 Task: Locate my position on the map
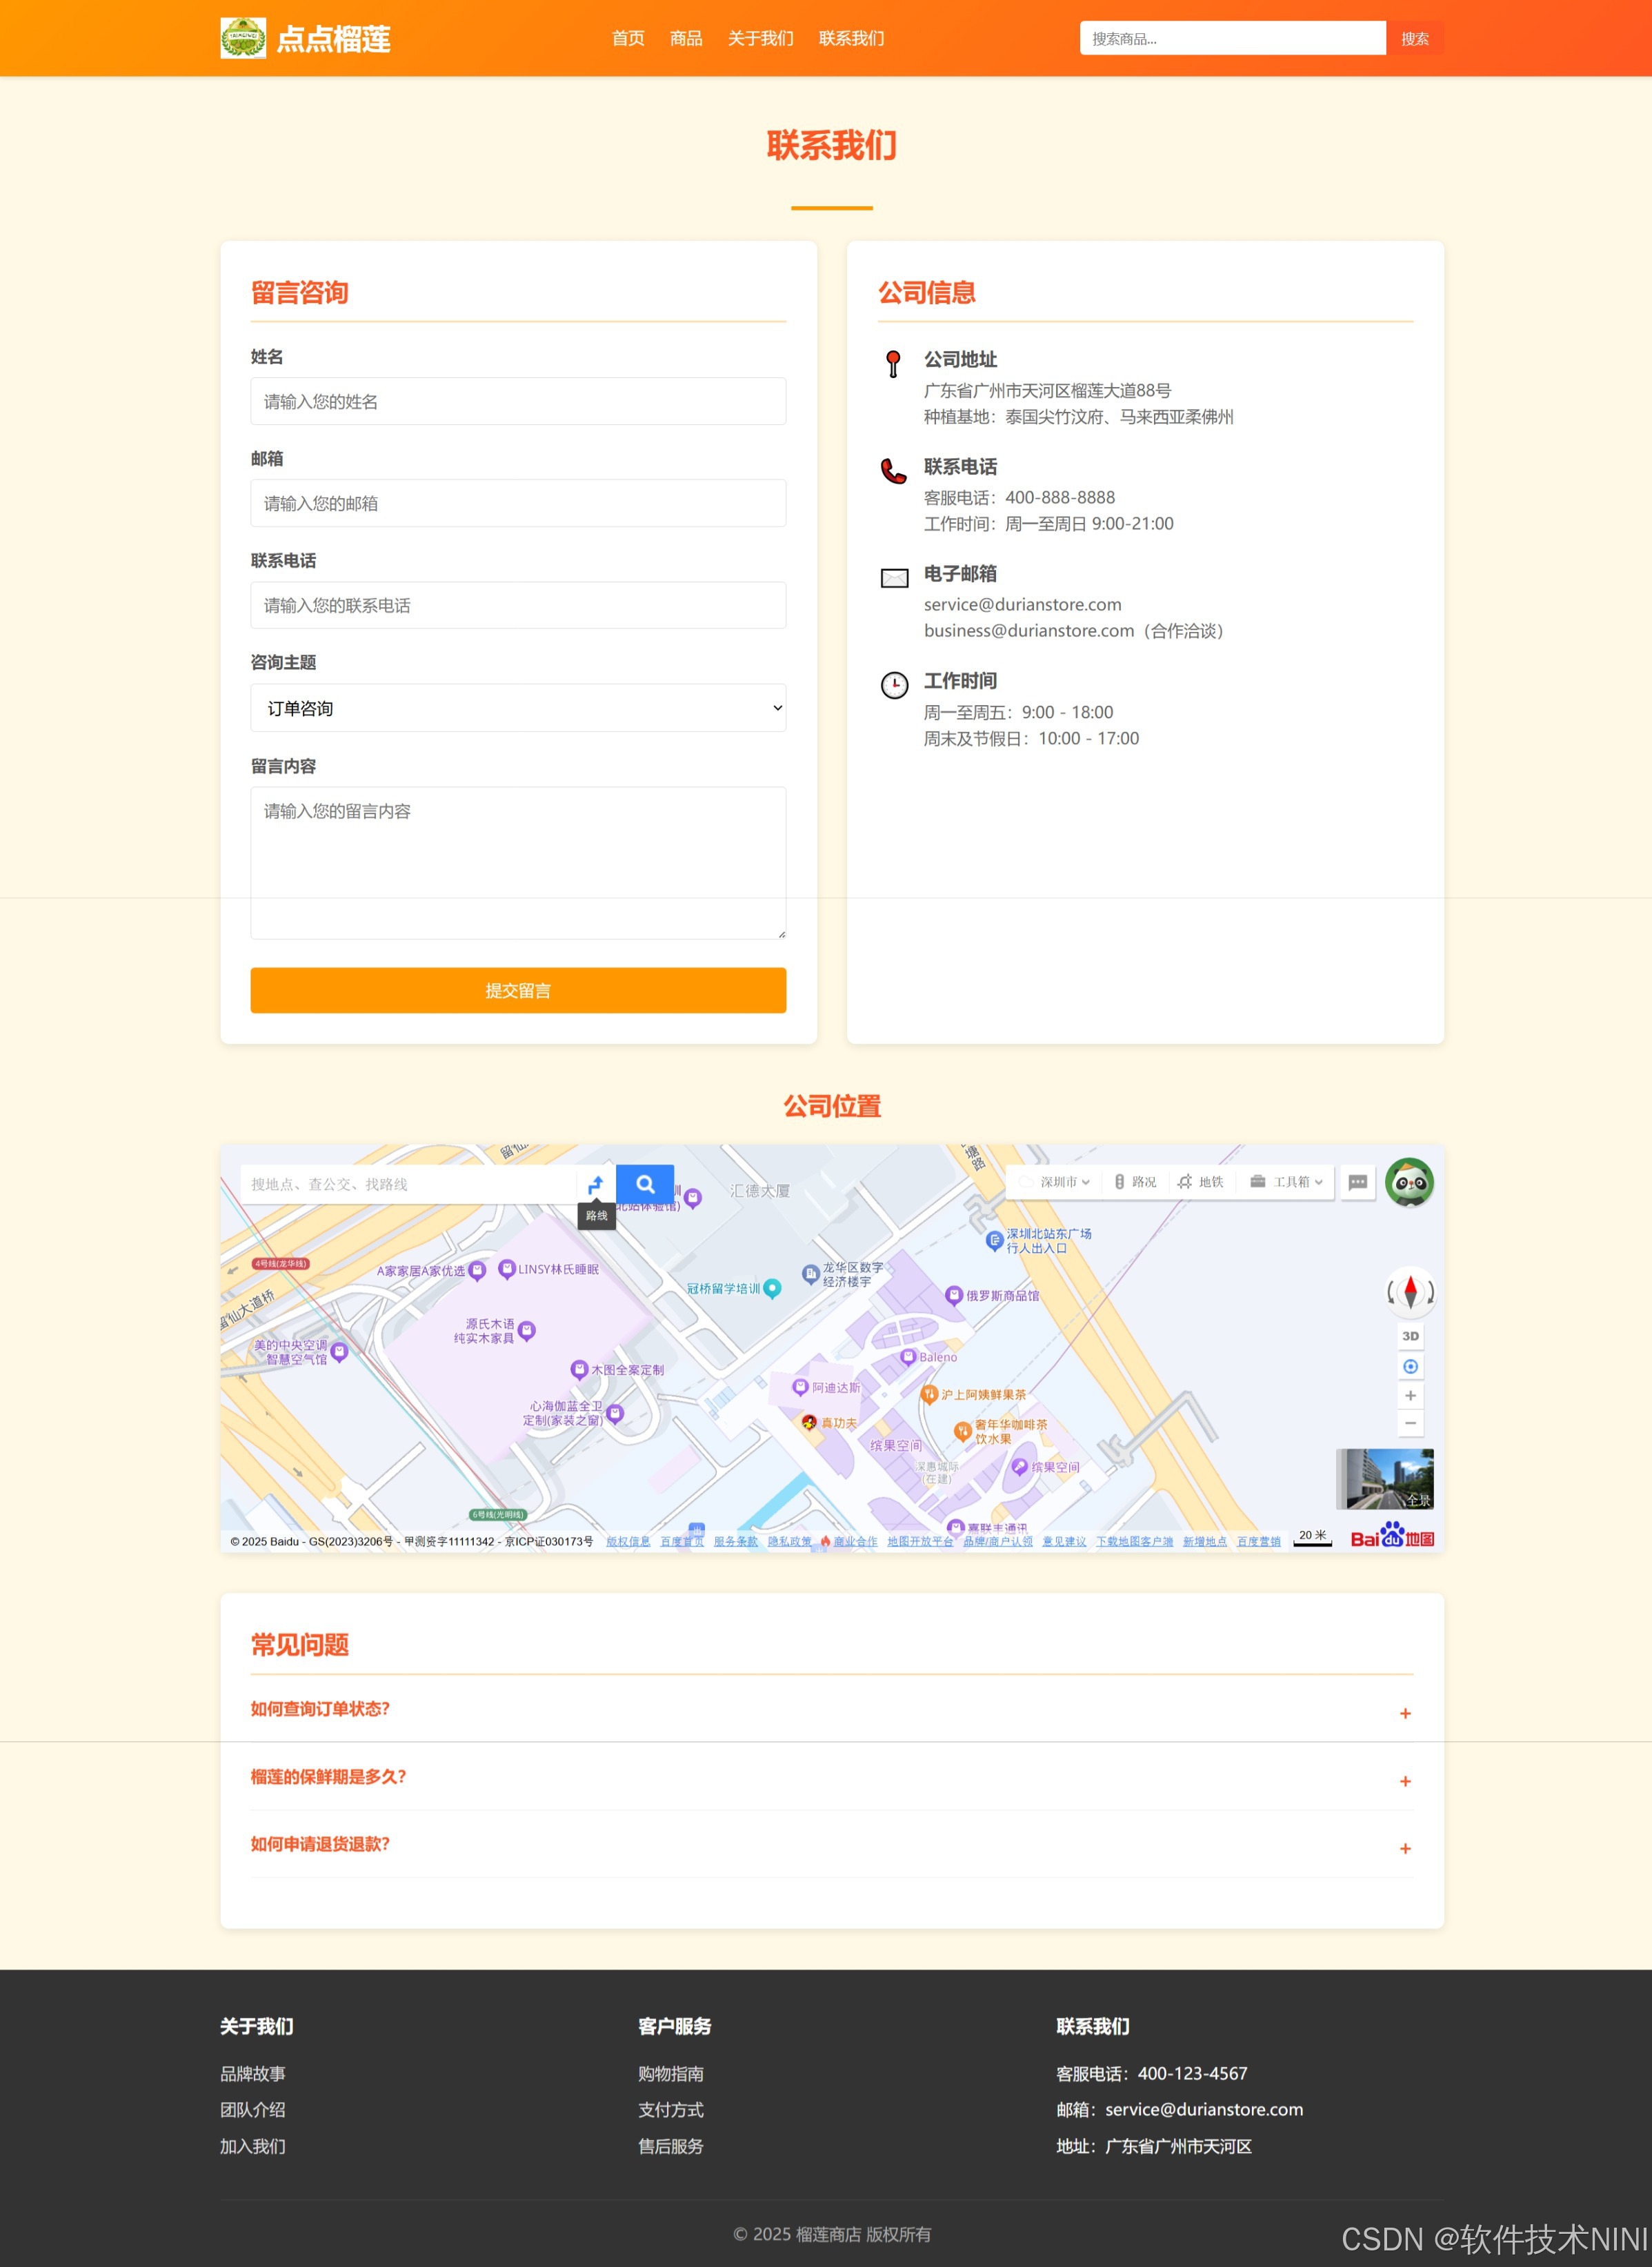click(x=1410, y=1366)
